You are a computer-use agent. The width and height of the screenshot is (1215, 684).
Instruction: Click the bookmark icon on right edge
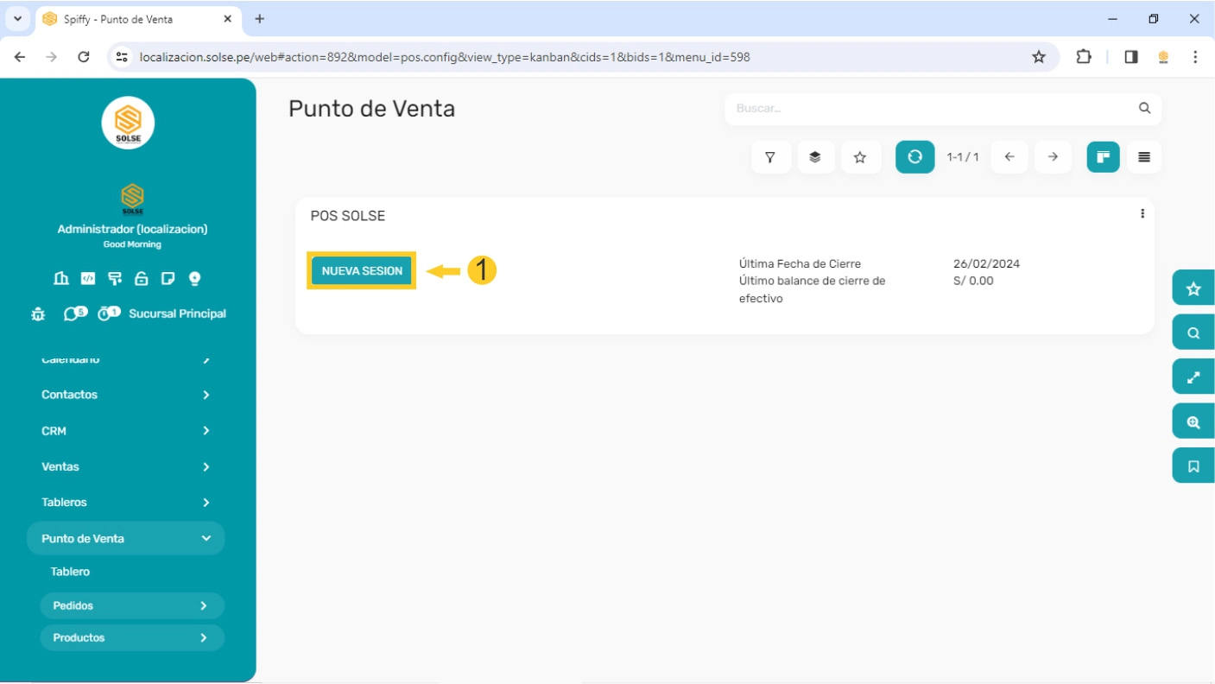1193,466
